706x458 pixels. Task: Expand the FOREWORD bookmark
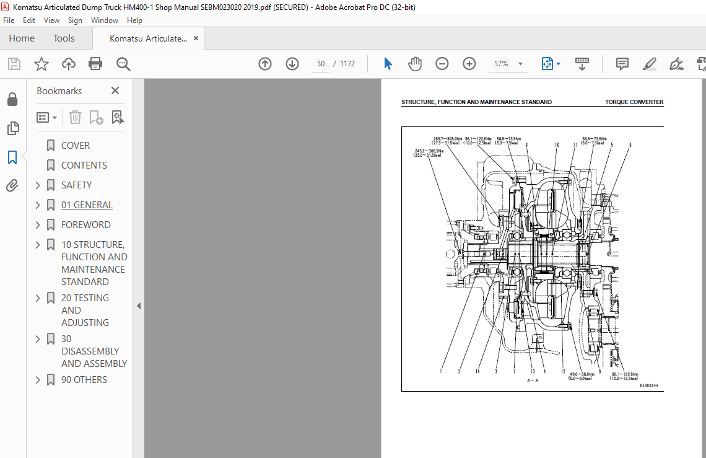click(38, 225)
